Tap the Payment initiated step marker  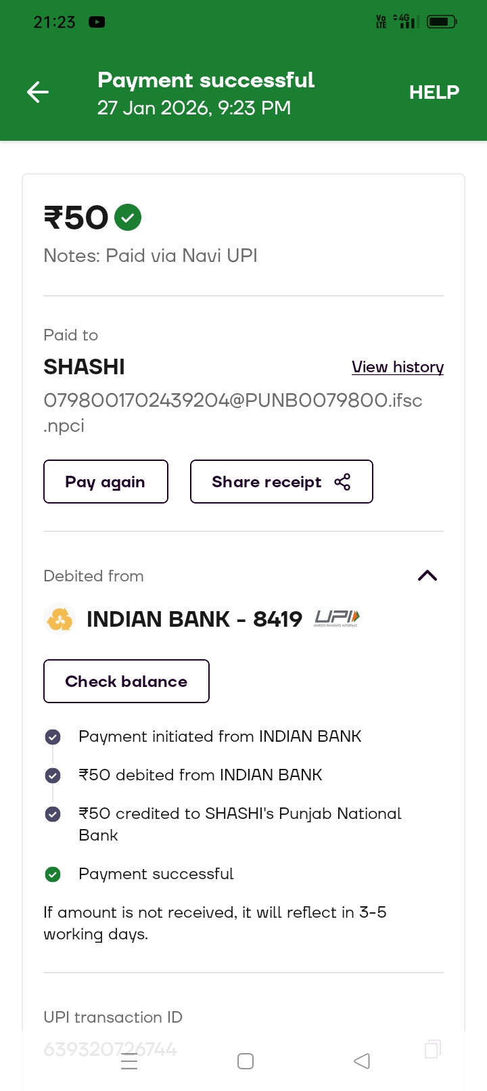53,737
